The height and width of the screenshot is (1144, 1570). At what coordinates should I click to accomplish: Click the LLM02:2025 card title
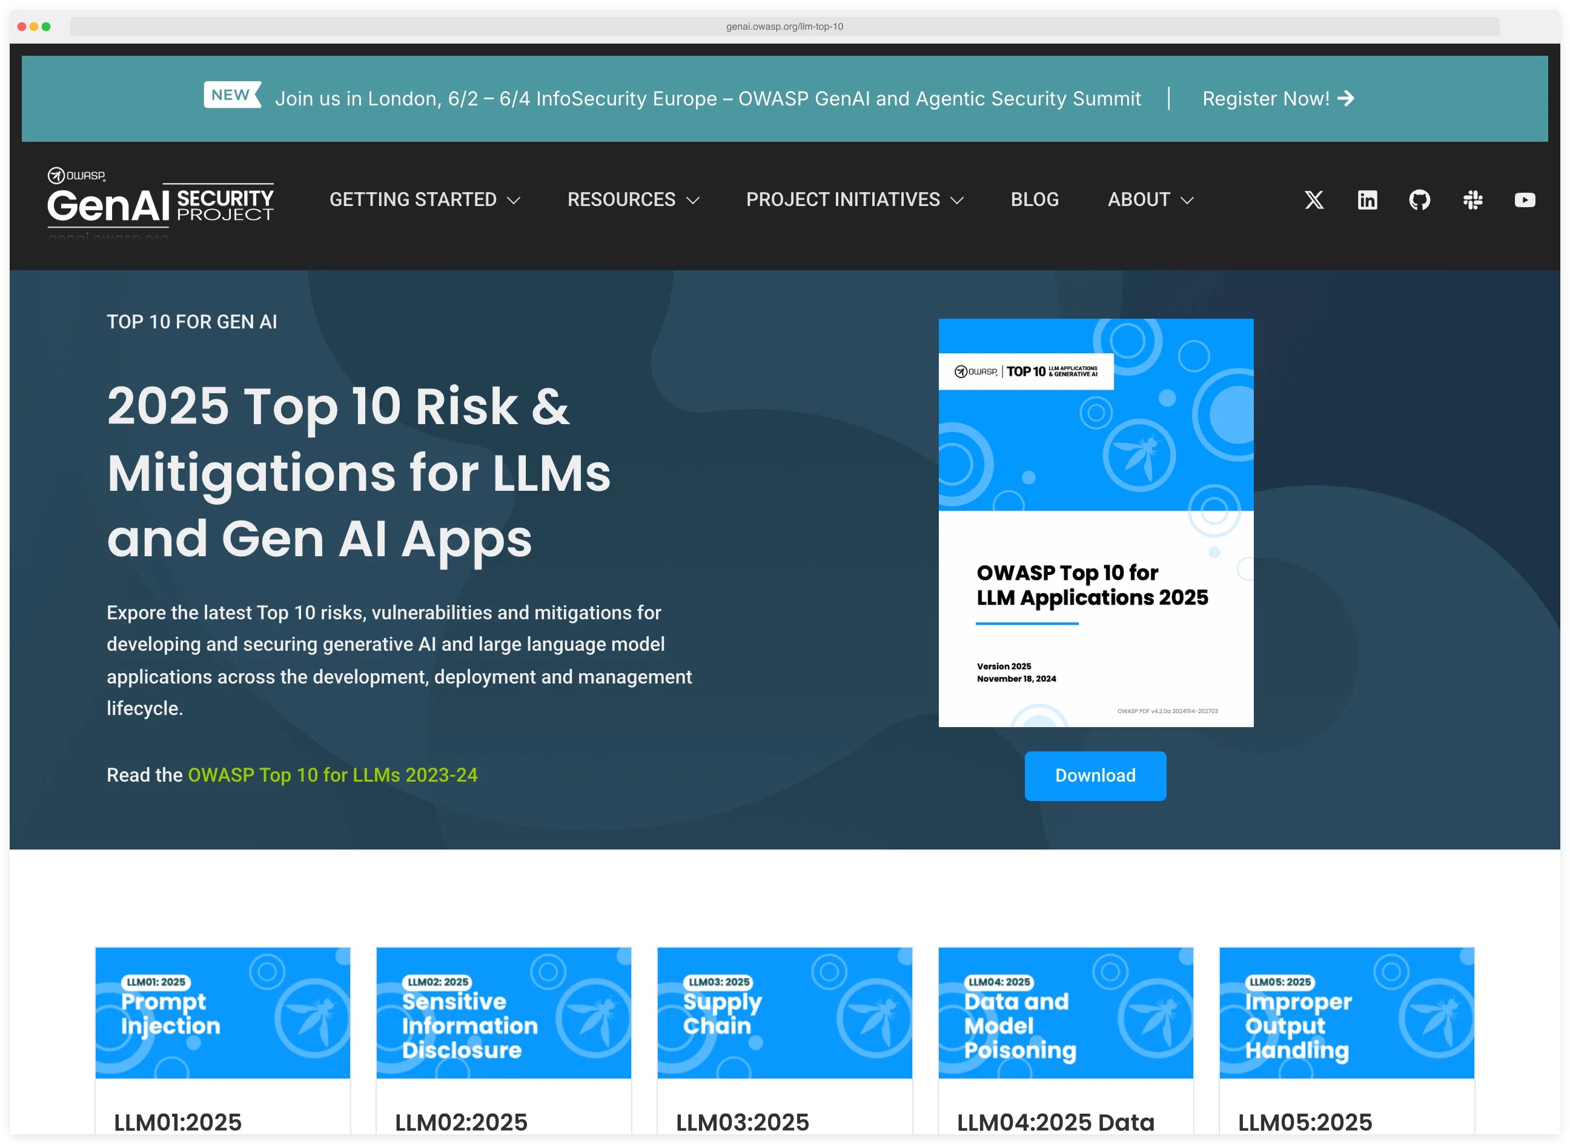tap(462, 1122)
